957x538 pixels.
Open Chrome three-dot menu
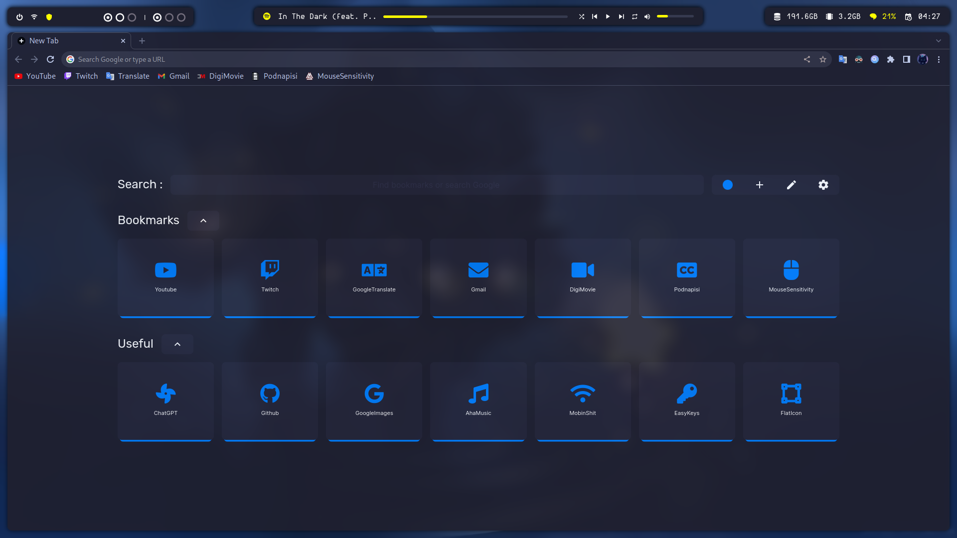[939, 59]
